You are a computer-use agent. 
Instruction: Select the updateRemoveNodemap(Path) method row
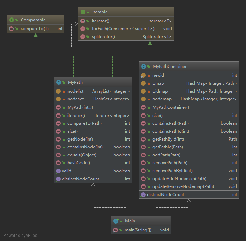pyautogui.click(x=189, y=186)
